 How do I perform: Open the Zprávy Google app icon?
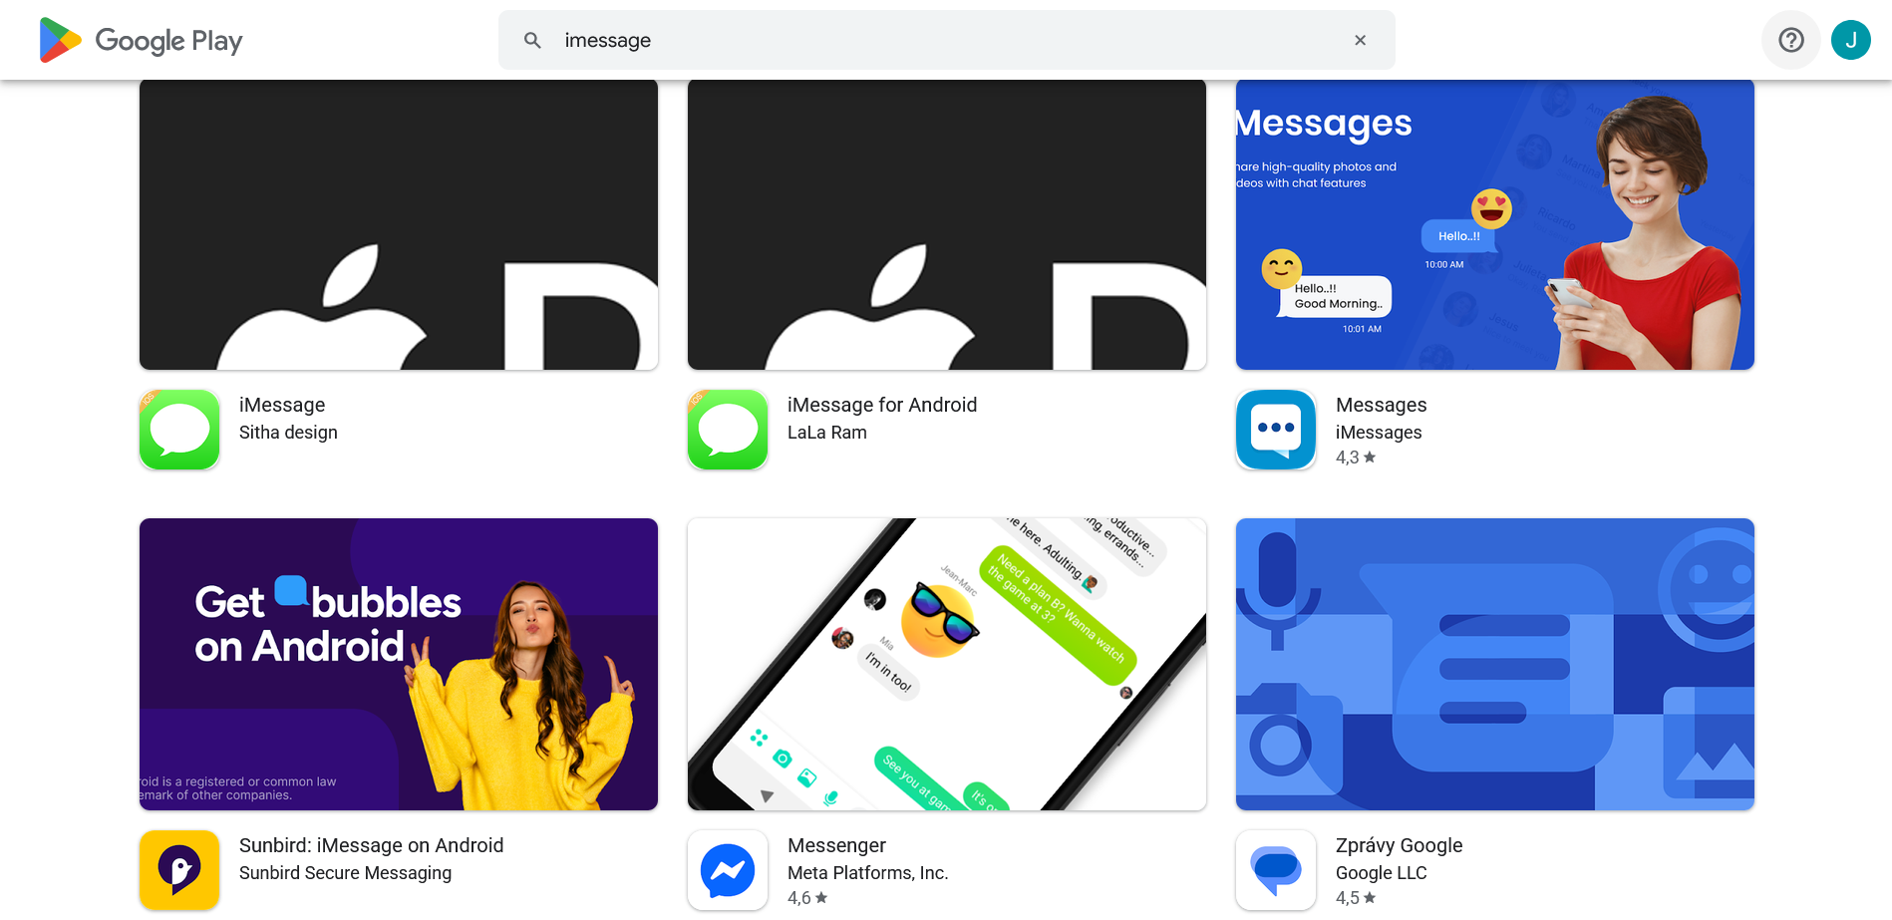pyautogui.click(x=1276, y=870)
